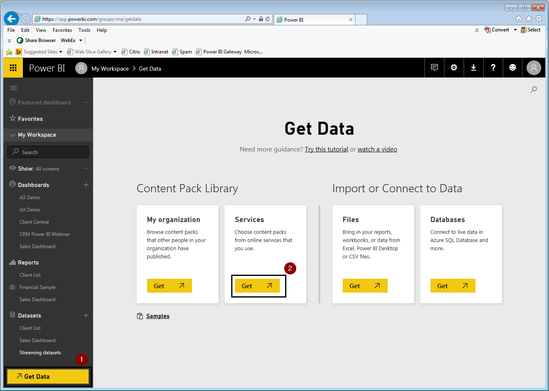549x391 pixels.
Task: Collapse the My Workspace section chevron
Action: [11, 135]
